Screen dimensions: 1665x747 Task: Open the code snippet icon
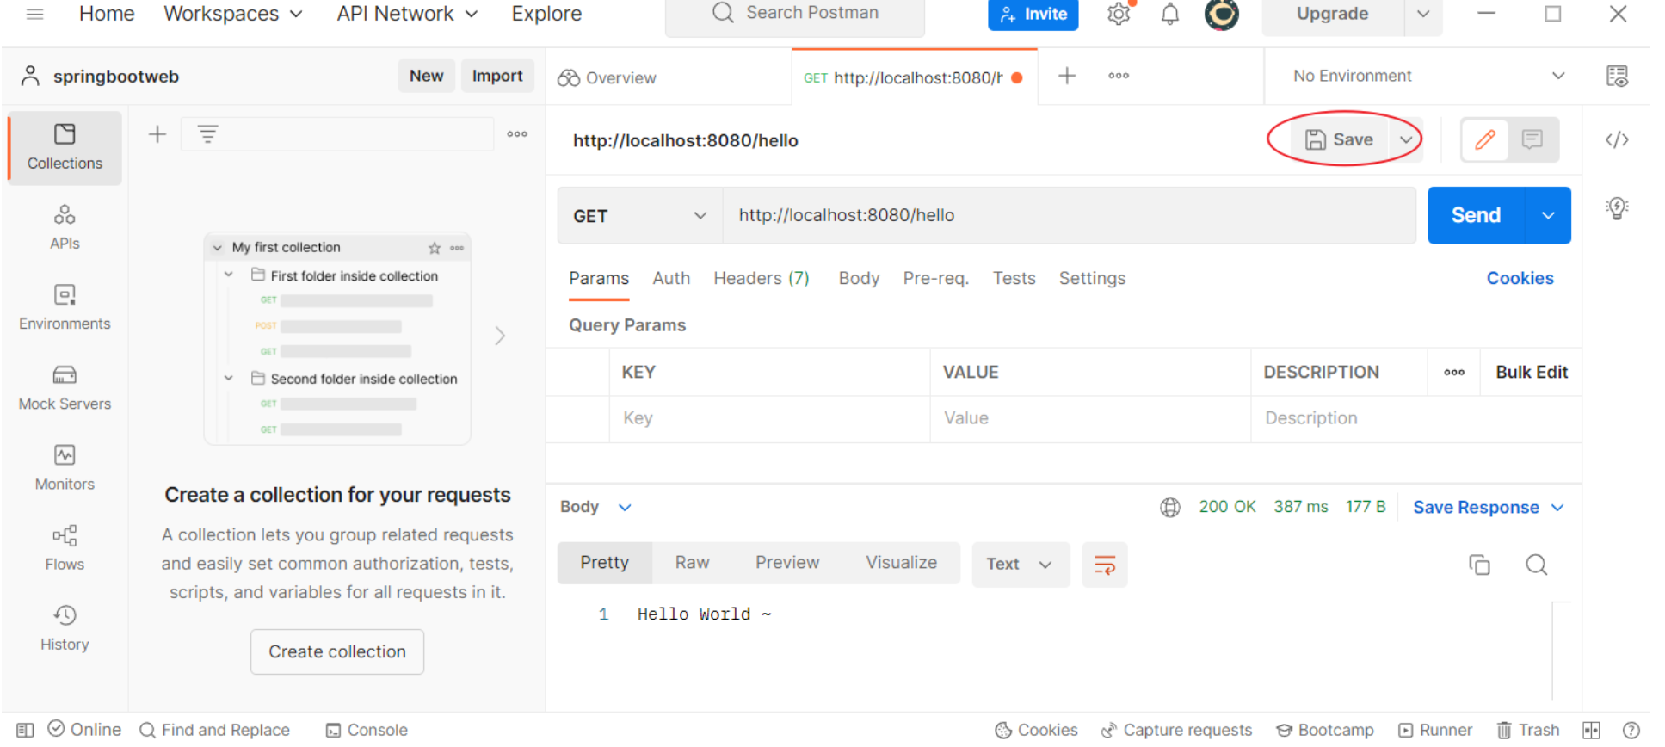(1617, 139)
